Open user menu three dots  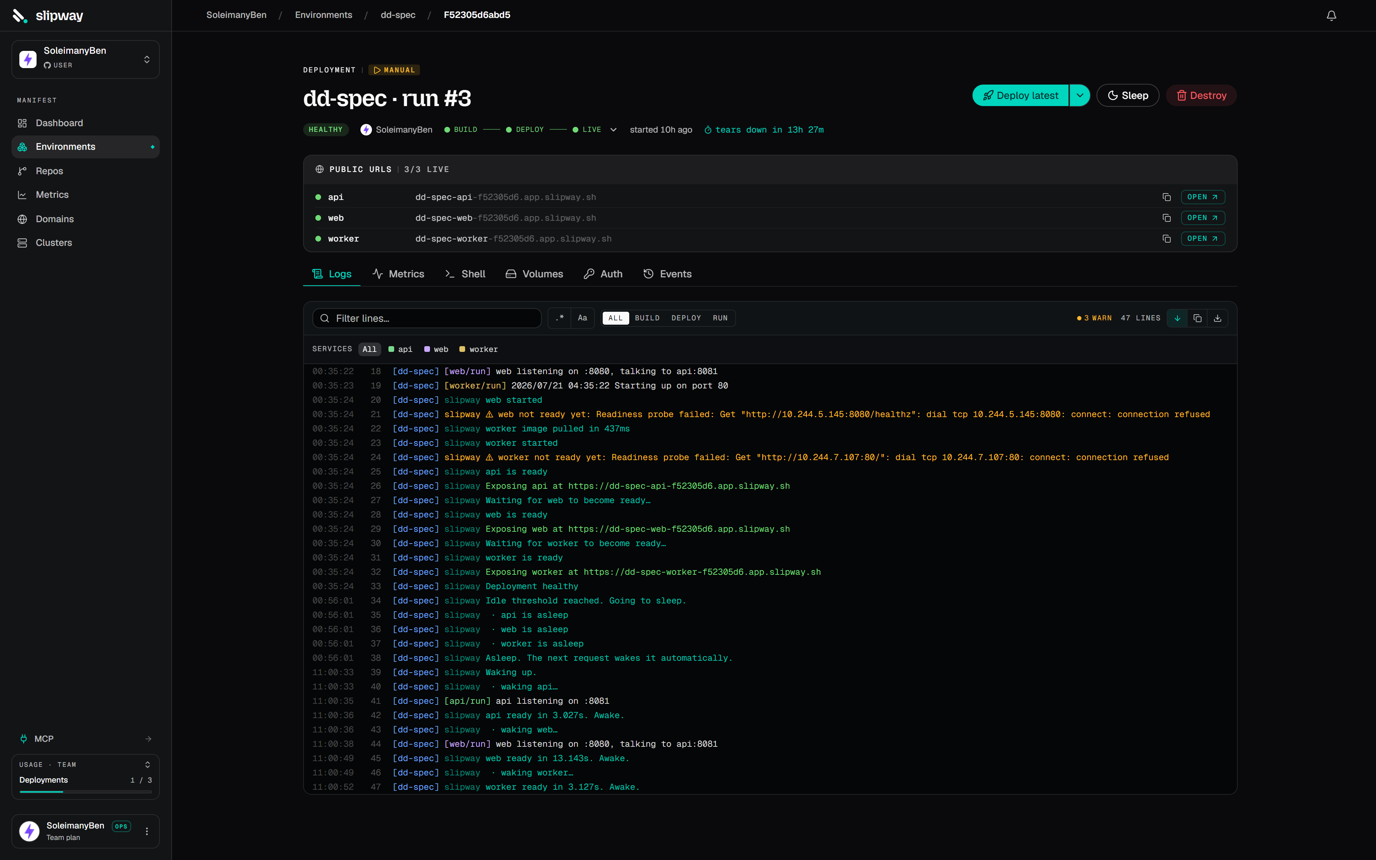pyautogui.click(x=147, y=831)
